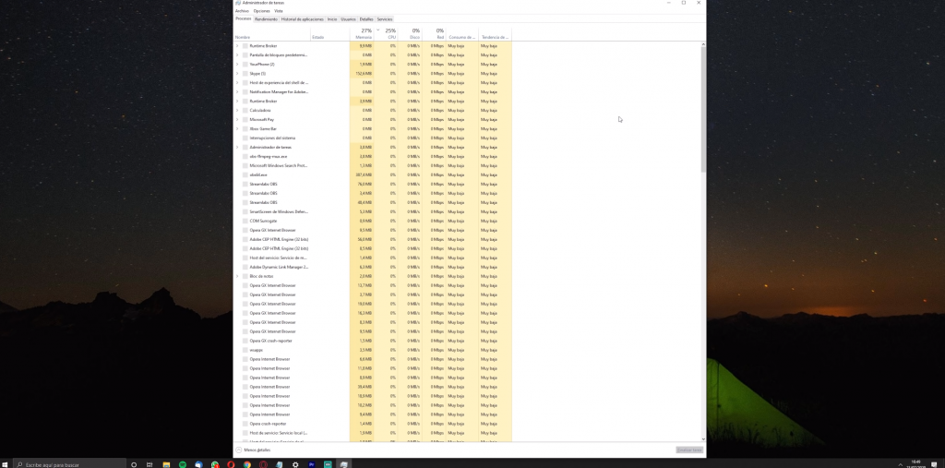Go to the Servicios tab

pos(385,18)
